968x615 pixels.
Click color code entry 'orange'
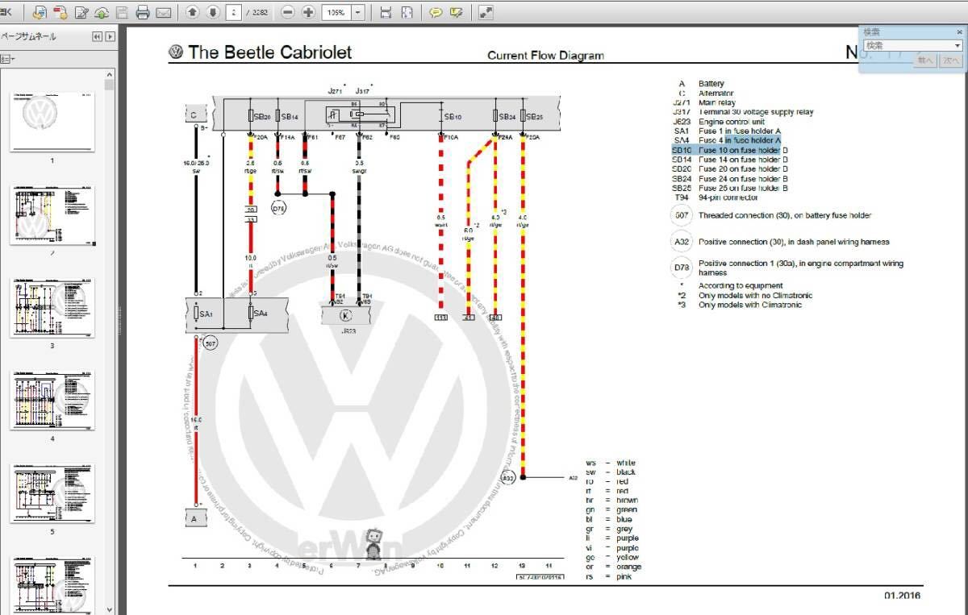(x=629, y=567)
